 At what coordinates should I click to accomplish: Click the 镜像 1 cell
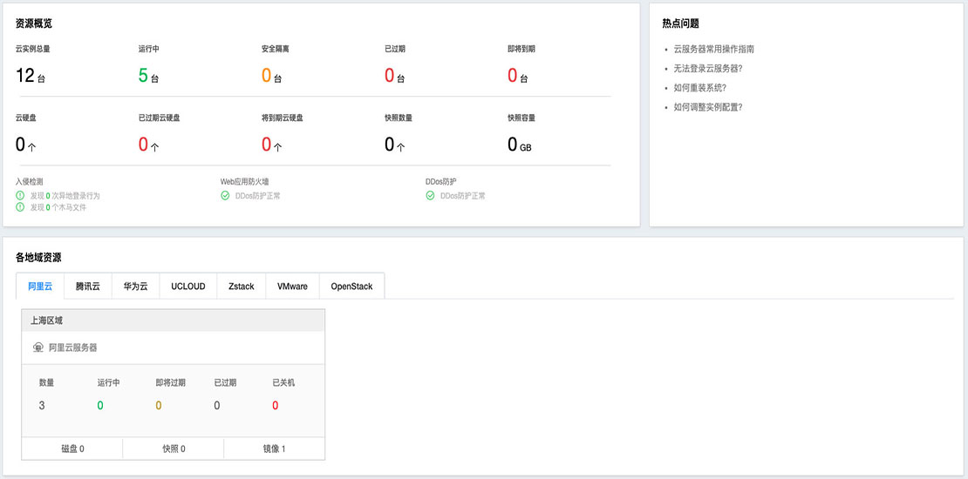click(x=275, y=449)
